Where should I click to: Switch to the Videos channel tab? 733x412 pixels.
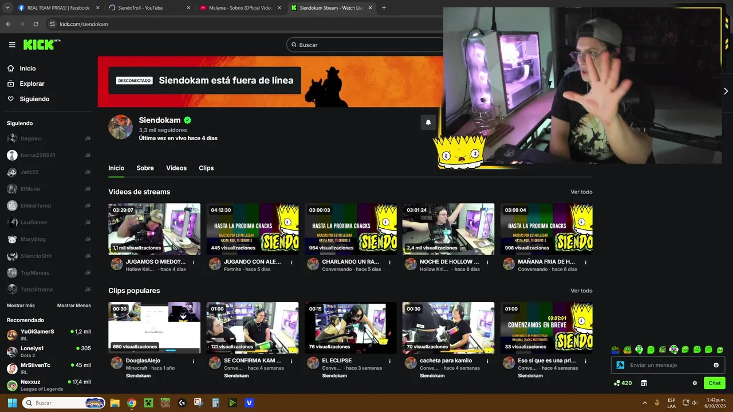point(176,168)
